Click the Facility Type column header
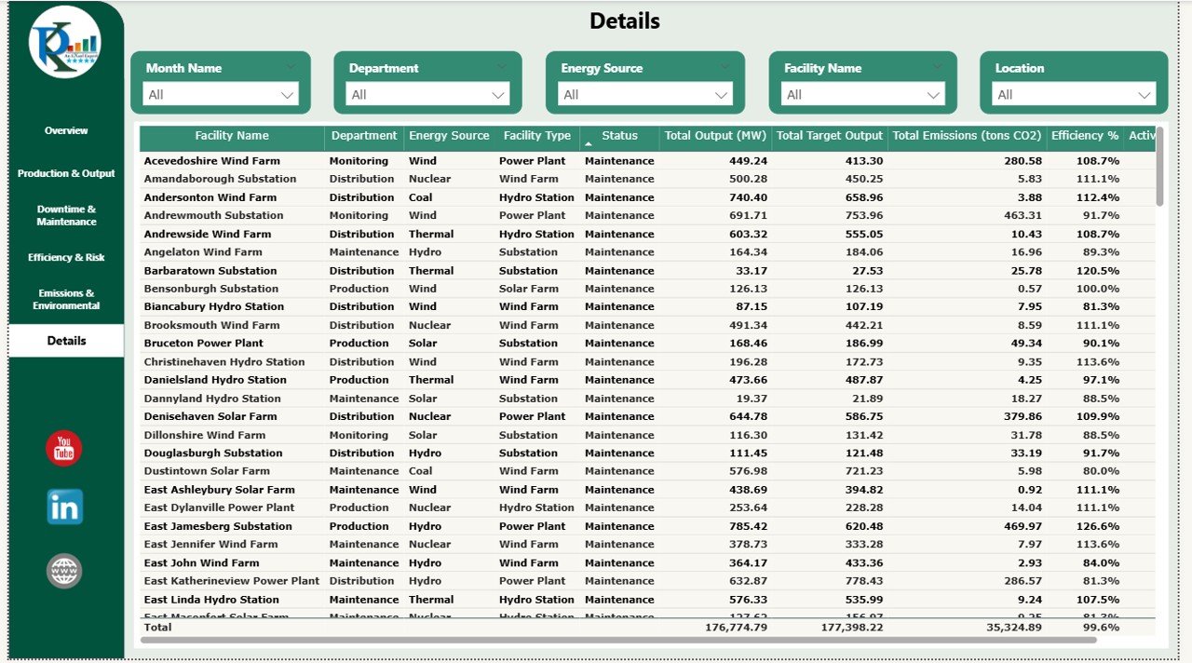 [536, 136]
